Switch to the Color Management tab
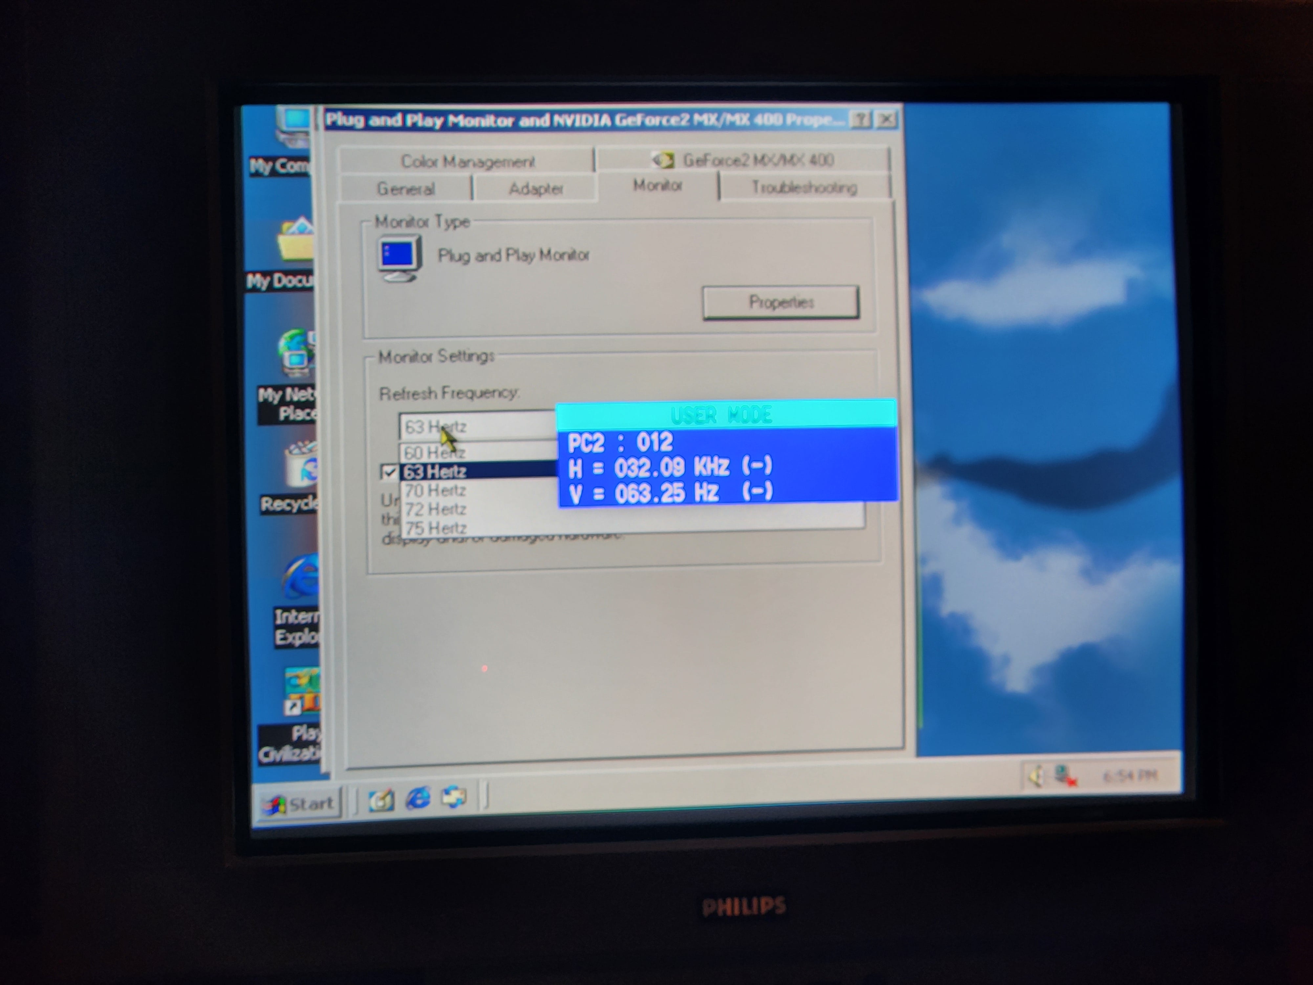Image resolution: width=1313 pixels, height=985 pixels. 467,162
